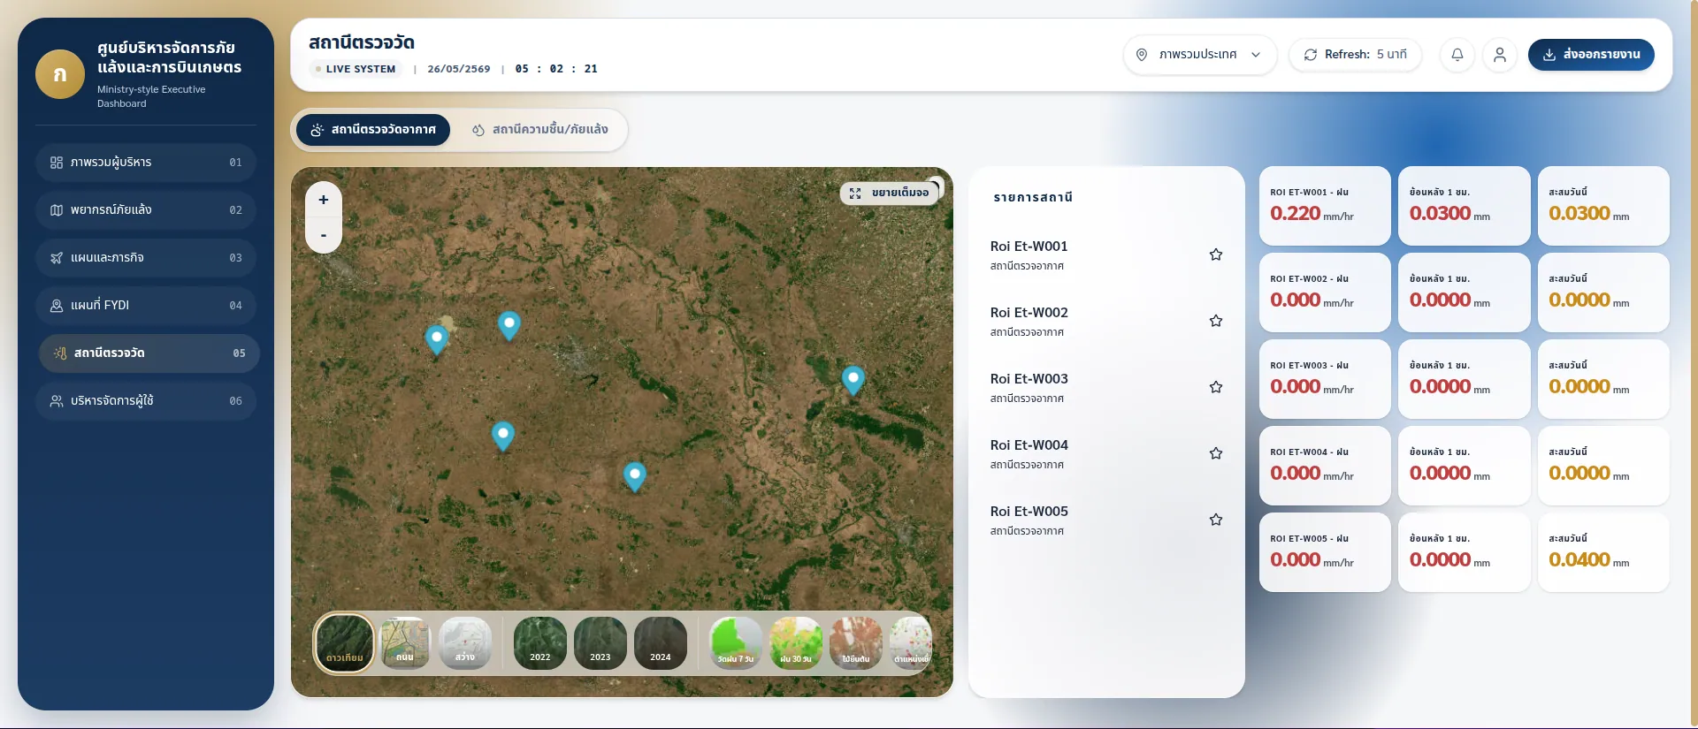The image size is (1698, 729).
Task: Click the ส่งออกรายงาน export button
Action: point(1591,55)
